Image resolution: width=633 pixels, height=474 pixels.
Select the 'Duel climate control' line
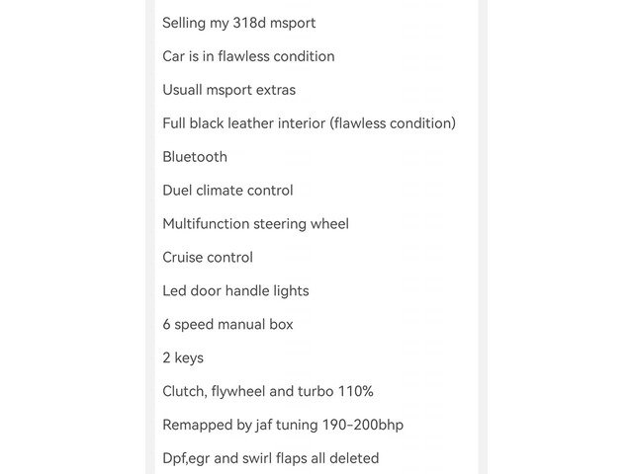tap(227, 191)
